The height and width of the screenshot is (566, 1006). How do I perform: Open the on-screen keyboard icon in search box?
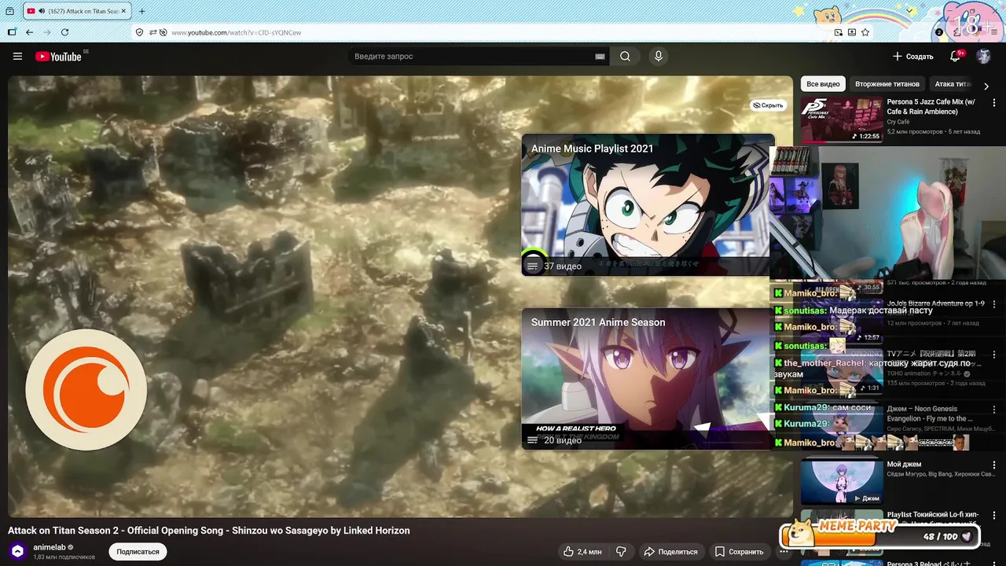coord(600,57)
